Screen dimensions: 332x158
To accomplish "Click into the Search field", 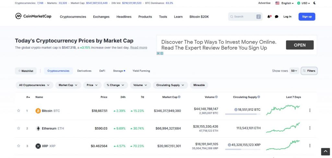I will pyautogui.click(x=245, y=17).
